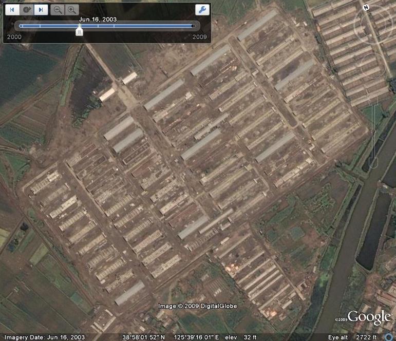Click the Eye alt 2722 ft readout

tap(352, 337)
